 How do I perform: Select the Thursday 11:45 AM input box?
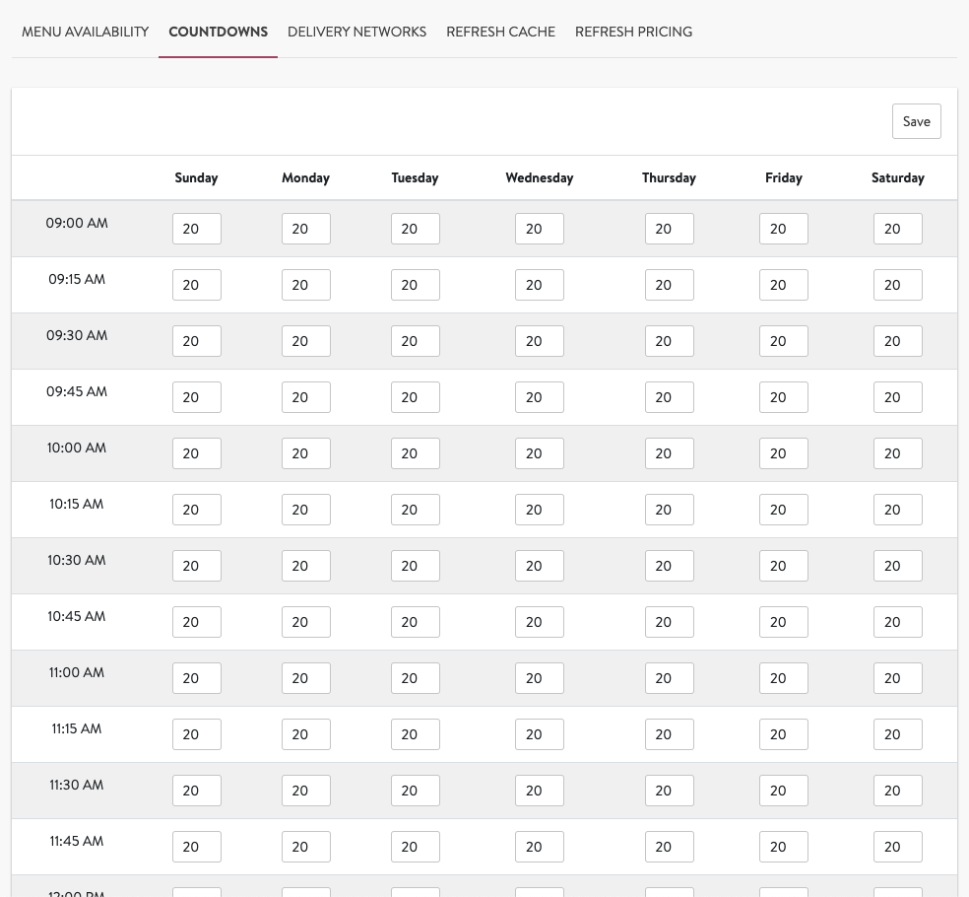[669, 847]
